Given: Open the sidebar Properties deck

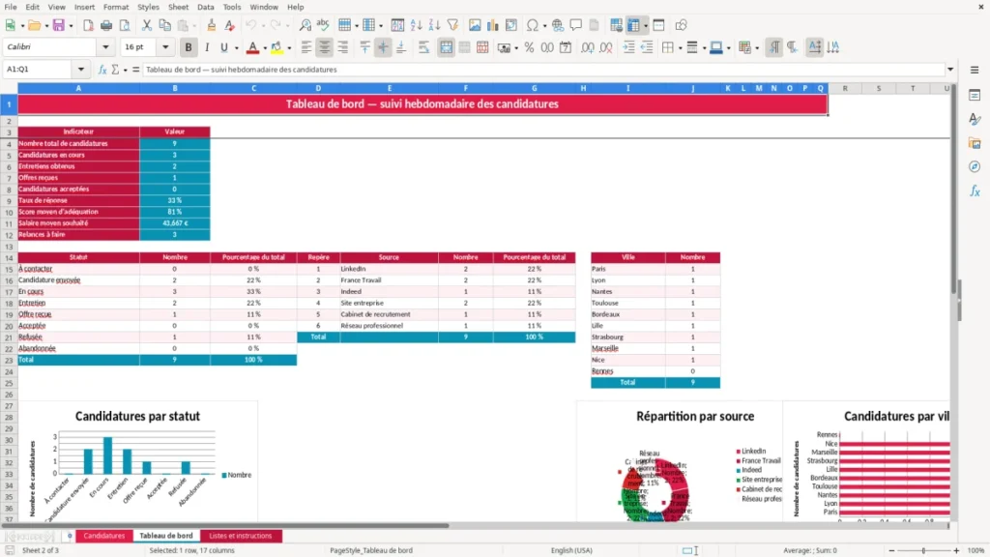Looking at the screenshot, I should point(975,96).
